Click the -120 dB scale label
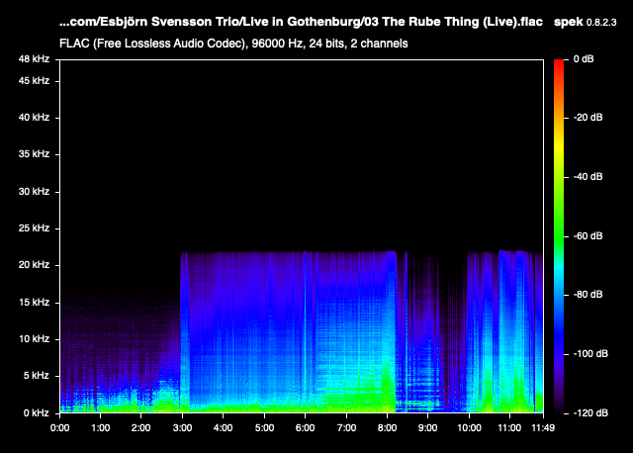The height and width of the screenshot is (453, 633). (x=590, y=413)
